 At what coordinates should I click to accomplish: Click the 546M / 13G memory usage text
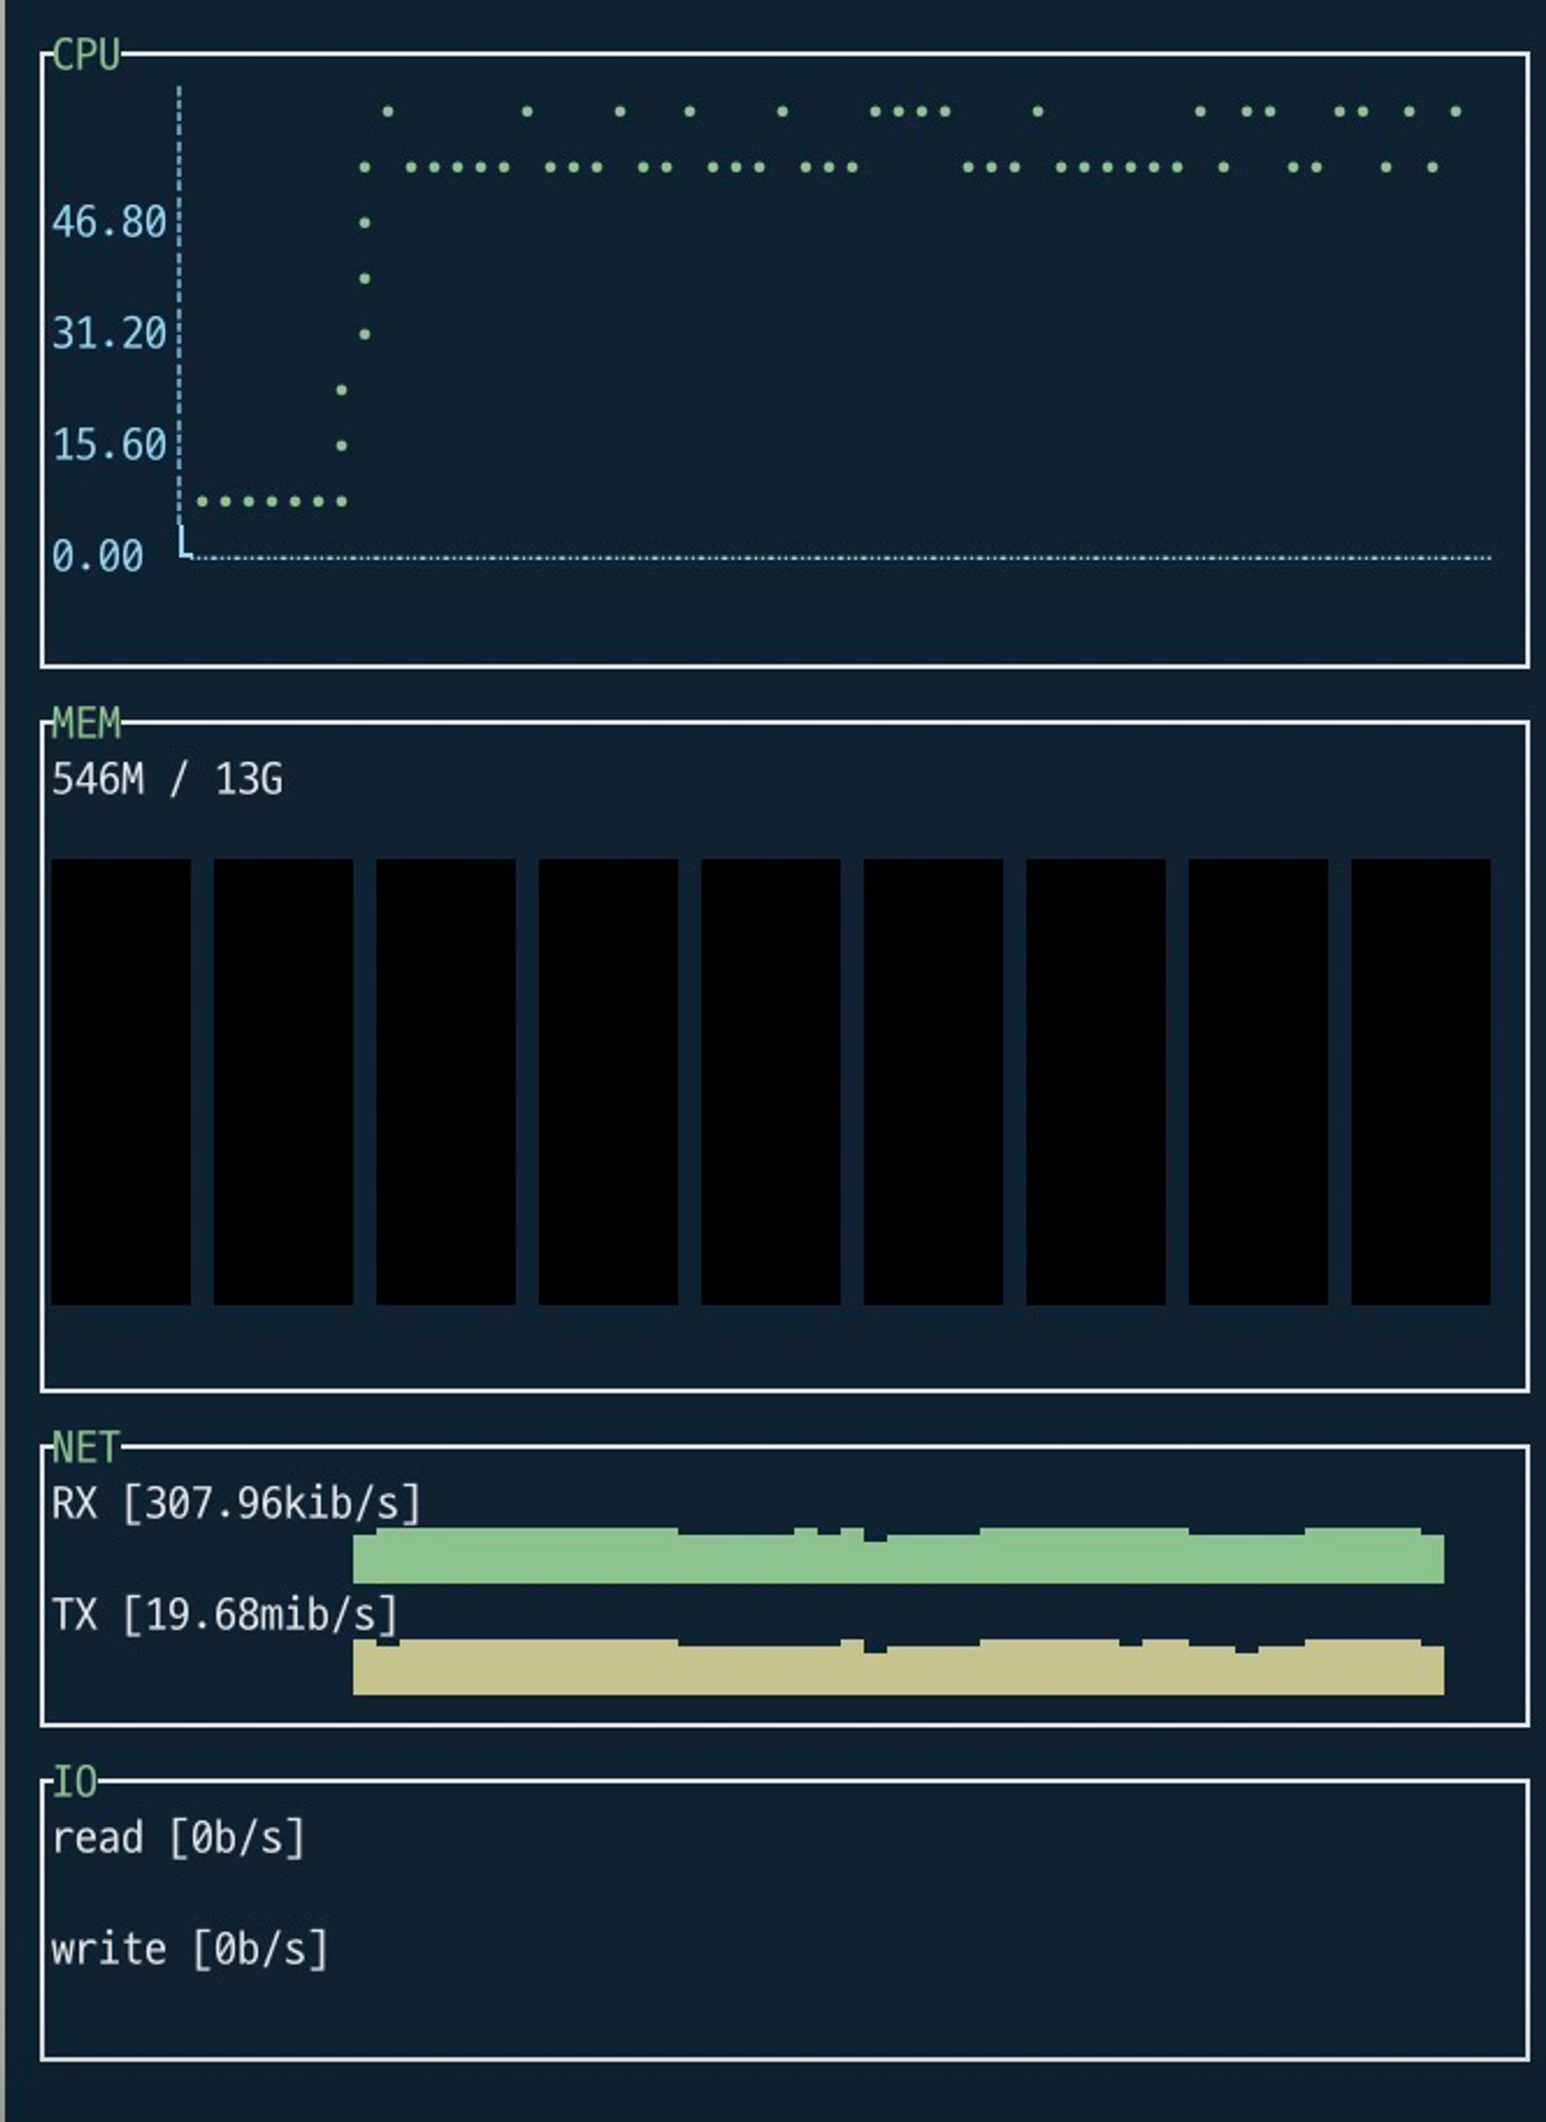[x=166, y=779]
